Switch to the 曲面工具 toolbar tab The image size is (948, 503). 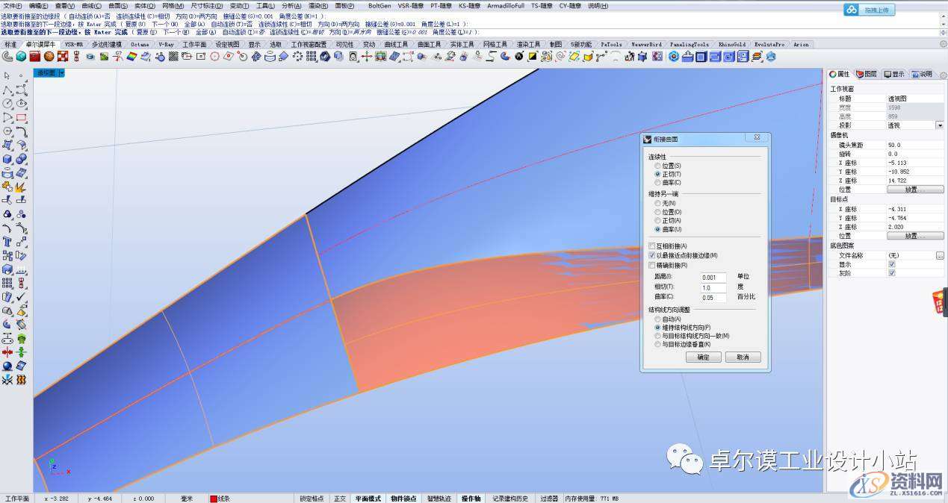click(x=428, y=45)
